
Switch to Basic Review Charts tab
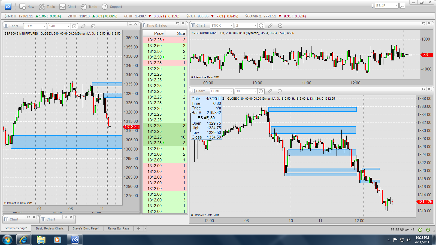(50, 228)
